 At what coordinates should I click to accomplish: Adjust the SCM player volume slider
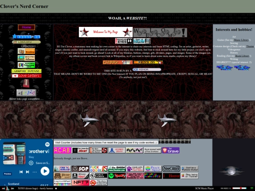tap(239, 188)
